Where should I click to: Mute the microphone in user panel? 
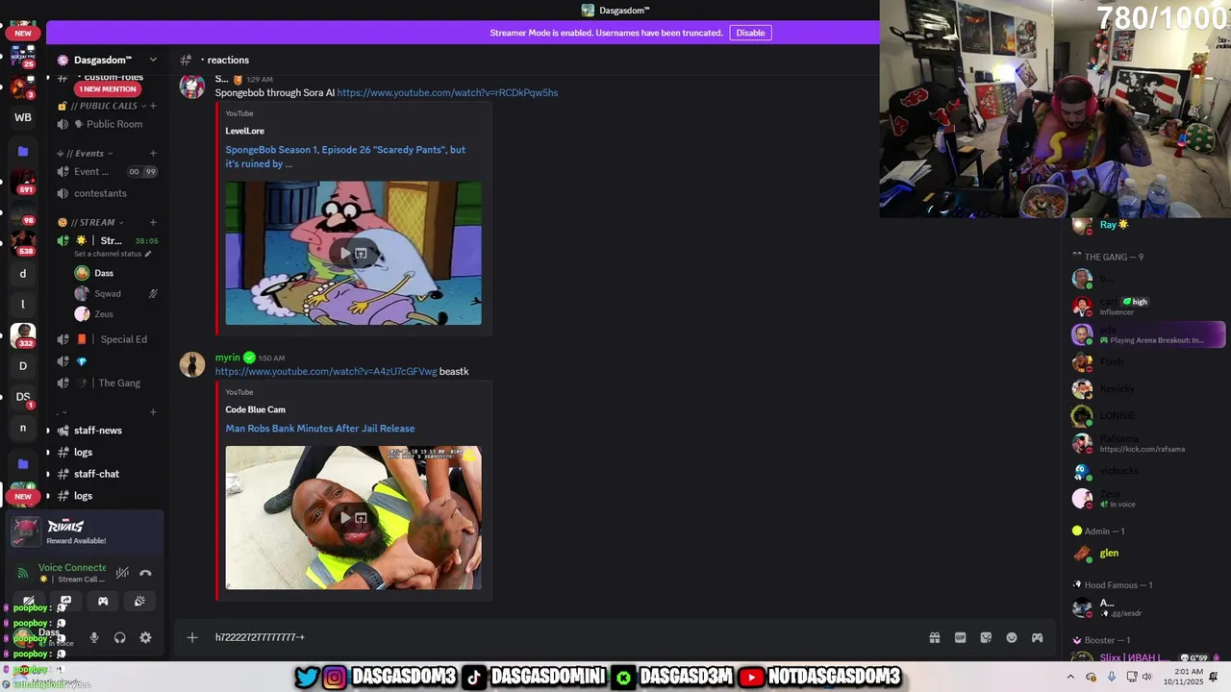click(x=94, y=637)
